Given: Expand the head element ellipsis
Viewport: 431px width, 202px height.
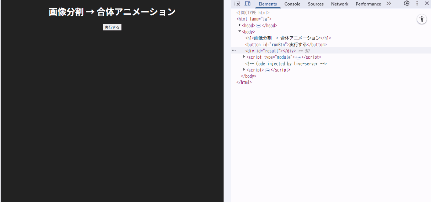Looking at the screenshot, I should (258, 26).
